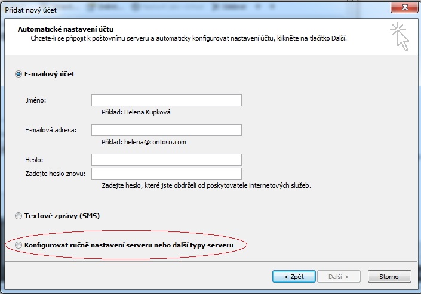The height and width of the screenshot is (294, 421).
Task: Click the window title Přidat nový účet
Action: coord(30,10)
